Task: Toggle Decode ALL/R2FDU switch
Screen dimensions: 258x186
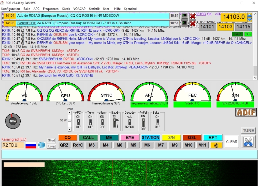Action: click(130, 122)
